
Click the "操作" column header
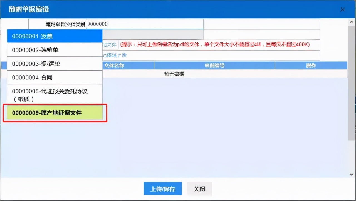pyautogui.click(x=311, y=65)
